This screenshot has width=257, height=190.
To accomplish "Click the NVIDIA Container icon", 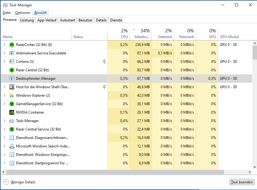I will (x=12, y=112).
